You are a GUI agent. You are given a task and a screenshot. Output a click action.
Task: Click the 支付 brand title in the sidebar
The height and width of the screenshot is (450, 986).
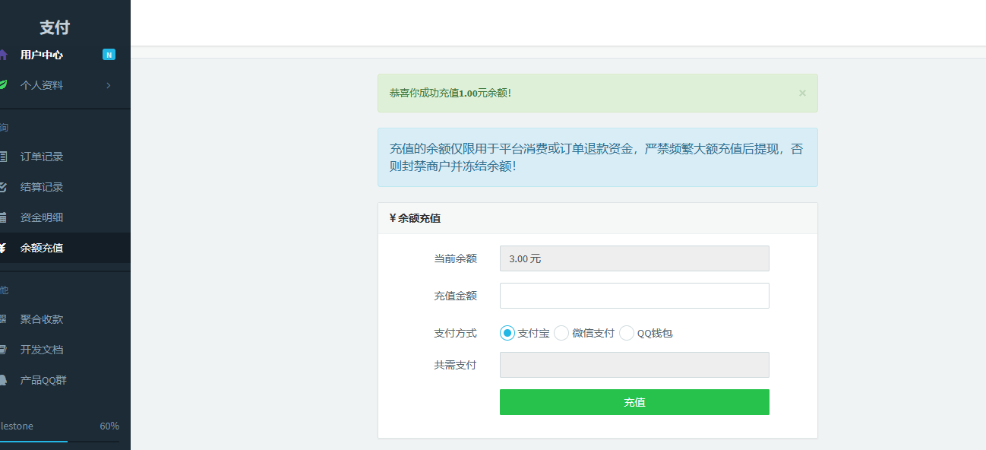[x=55, y=27]
